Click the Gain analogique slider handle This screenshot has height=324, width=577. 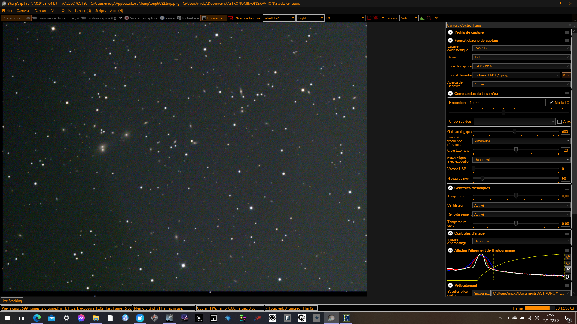coord(514,131)
